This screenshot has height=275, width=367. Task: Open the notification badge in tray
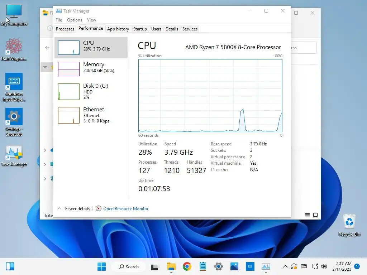tap(357, 266)
